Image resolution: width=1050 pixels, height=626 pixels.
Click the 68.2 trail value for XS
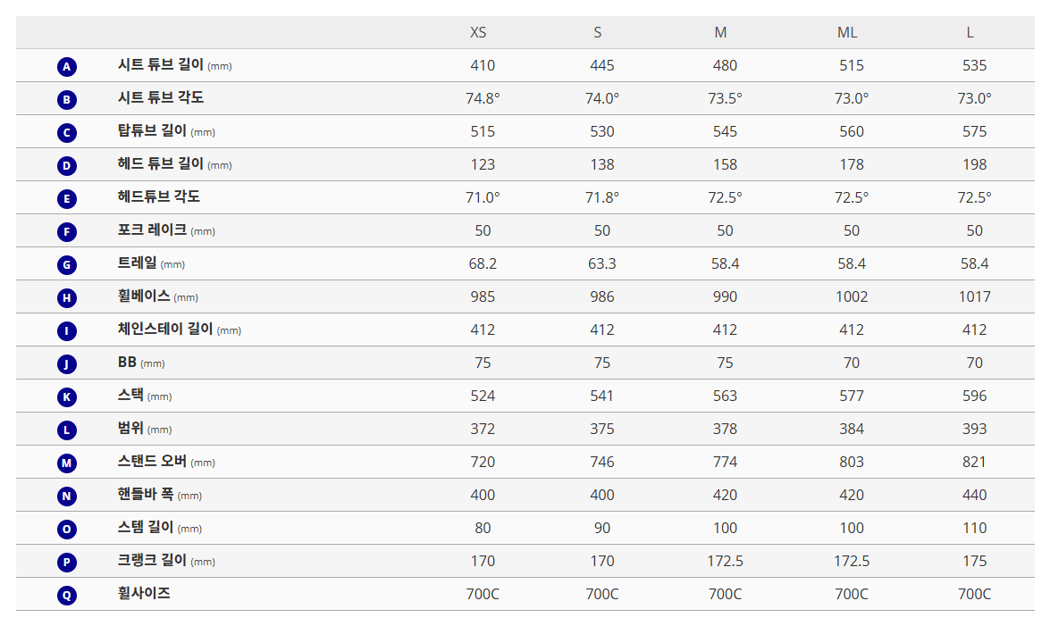pyautogui.click(x=483, y=263)
